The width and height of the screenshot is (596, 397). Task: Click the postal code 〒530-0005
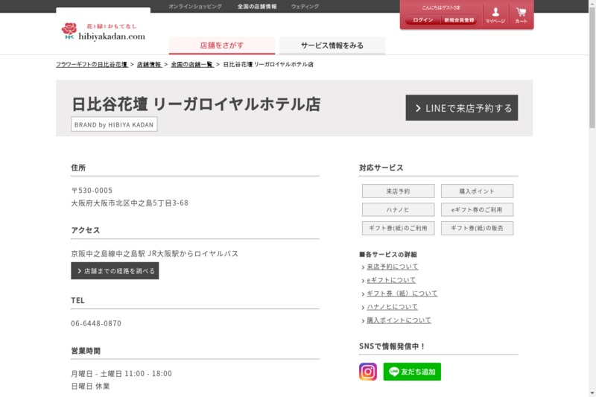click(x=92, y=191)
